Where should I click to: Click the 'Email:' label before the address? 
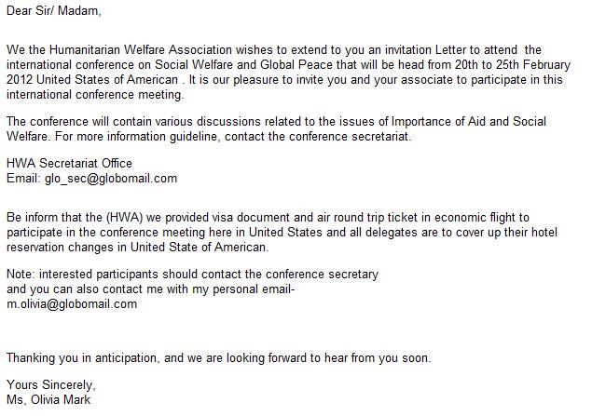pos(23,179)
